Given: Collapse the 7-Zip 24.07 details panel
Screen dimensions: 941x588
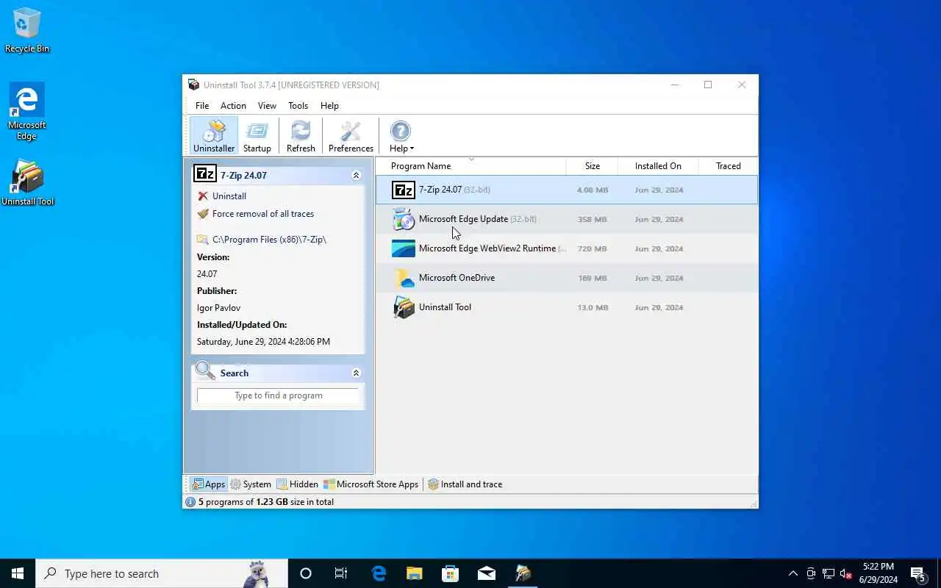Looking at the screenshot, I should (356, 176).
